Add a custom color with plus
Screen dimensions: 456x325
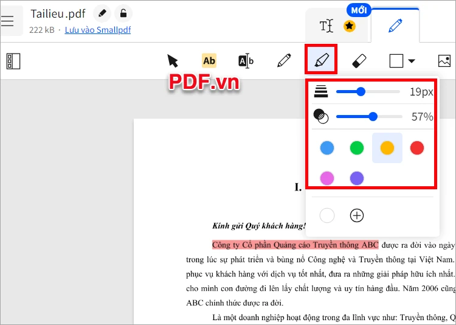[x=357, y=215]
